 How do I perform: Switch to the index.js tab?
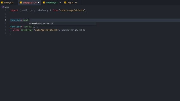[x=7, y=3]
